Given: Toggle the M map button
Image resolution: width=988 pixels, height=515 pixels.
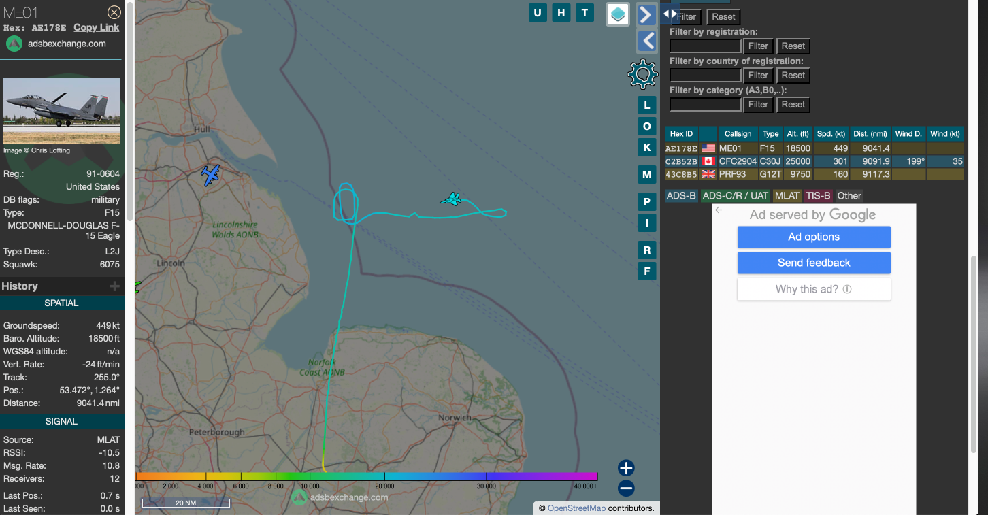Looking at the screenshot, I should point(647,175).
